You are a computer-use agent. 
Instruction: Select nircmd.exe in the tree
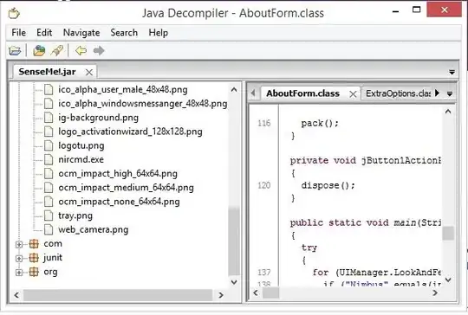81,159
